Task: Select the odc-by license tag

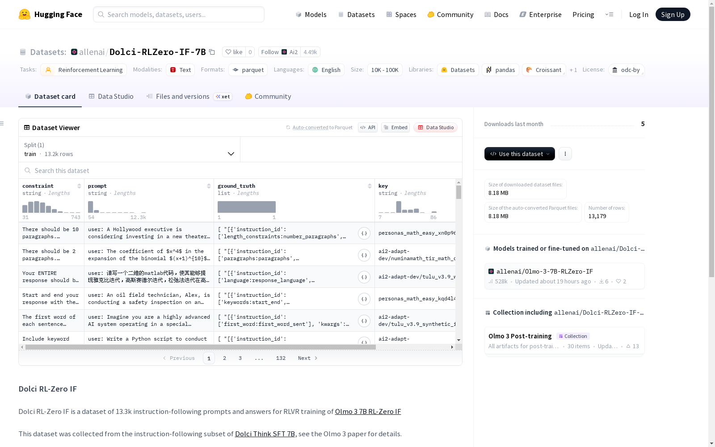Action: (x=626, y=70)
